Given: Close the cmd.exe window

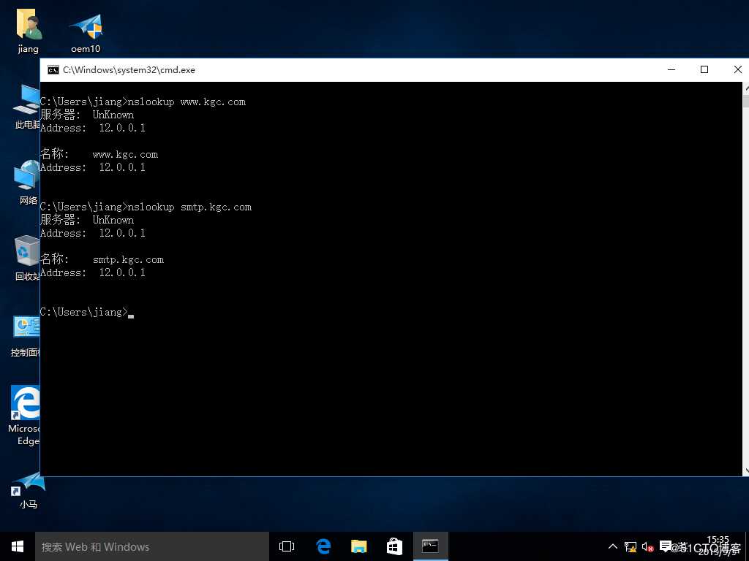Looking at the screenshot, I should coord(737,69).
